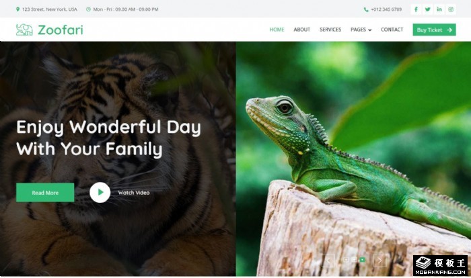471x278 pixels.
Task: Open the Services menu item
Action: point(330,30)
